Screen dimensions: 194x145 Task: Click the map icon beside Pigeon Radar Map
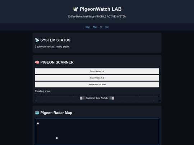coord(37,113)
